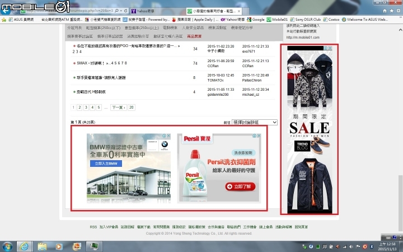Open the Favorites star icon at top right
The height and width of the screenshot is (252, 403).
[391, 11]
